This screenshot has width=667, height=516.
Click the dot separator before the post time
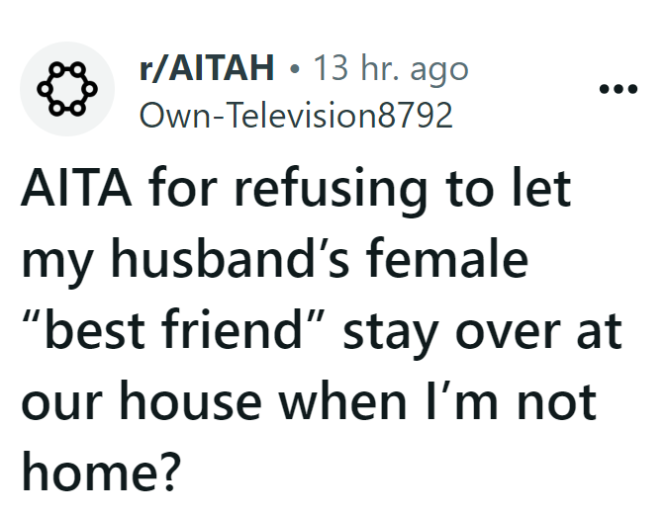point(294,70)
